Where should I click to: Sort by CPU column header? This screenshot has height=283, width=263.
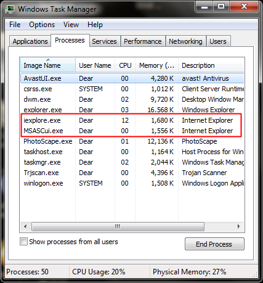[x=125, y=65]
